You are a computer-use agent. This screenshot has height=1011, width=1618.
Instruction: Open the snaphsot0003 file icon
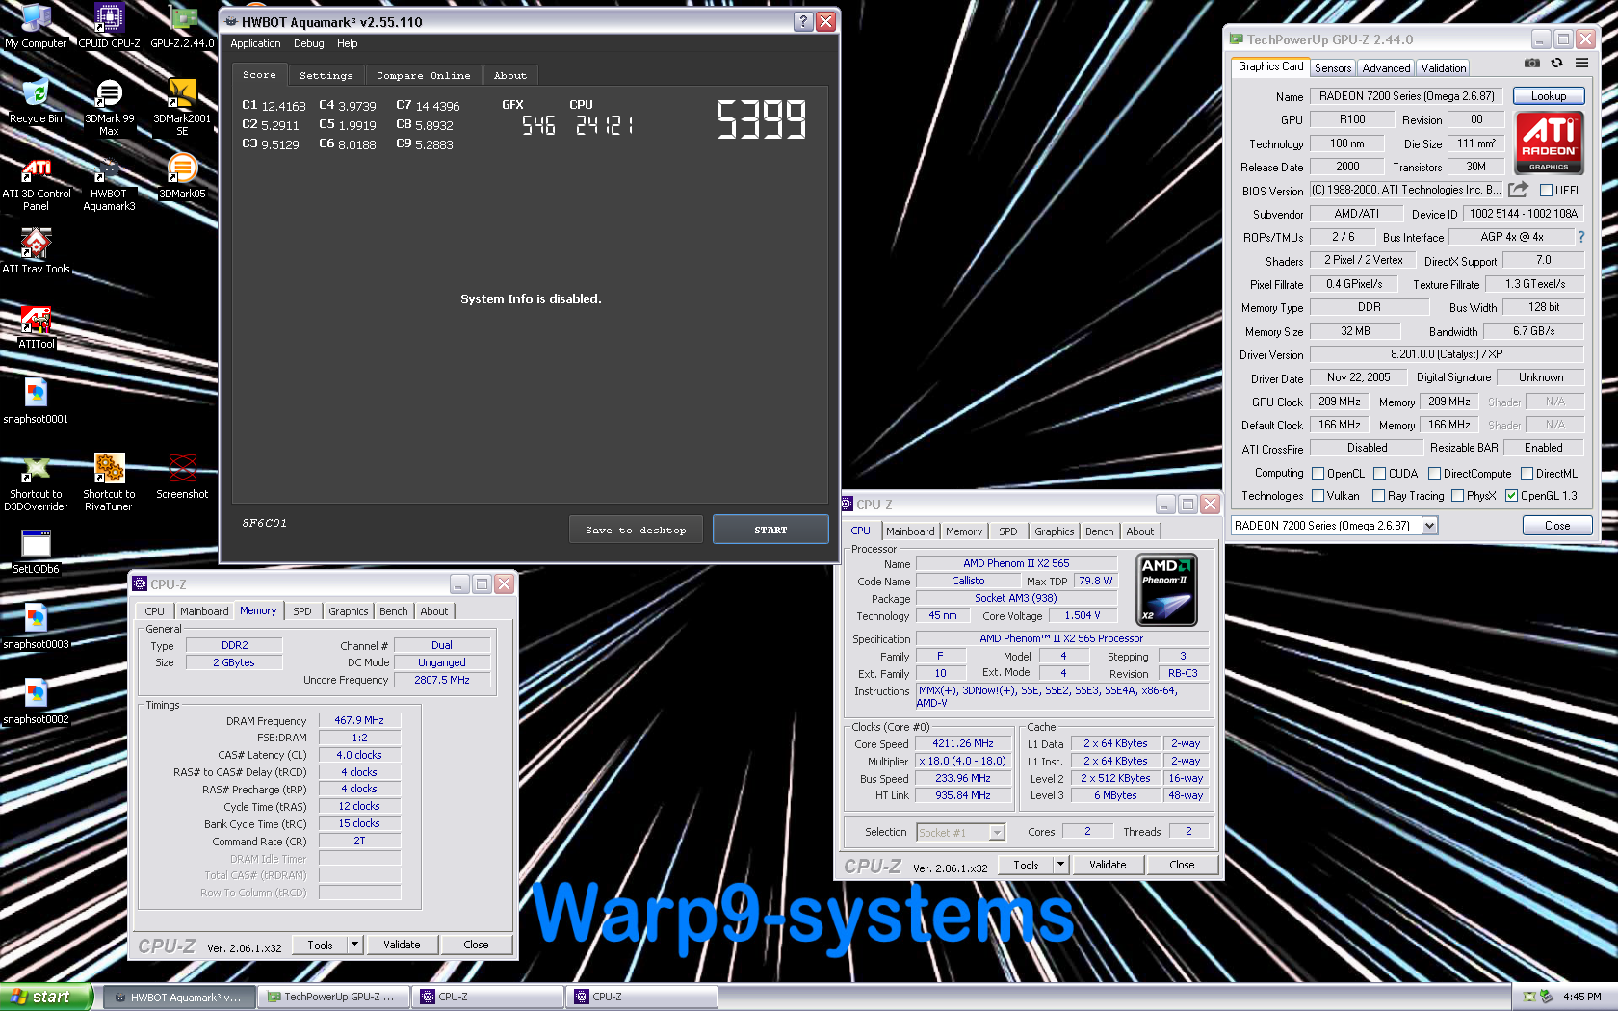pos(36,627)
